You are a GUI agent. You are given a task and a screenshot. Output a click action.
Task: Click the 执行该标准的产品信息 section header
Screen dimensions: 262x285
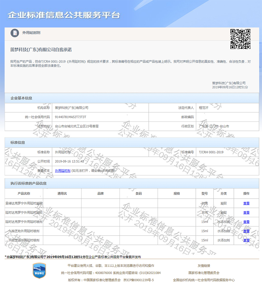(x=28, y=183)
